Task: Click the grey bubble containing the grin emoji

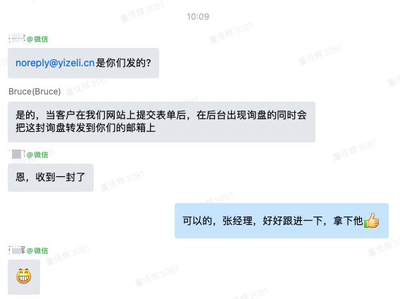Action: [x=24, y=277]
